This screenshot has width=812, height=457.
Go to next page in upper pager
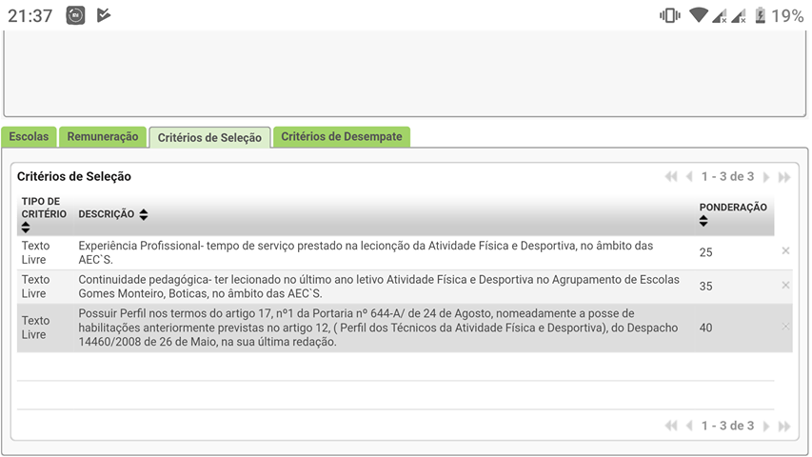click(x=766, y=177)
